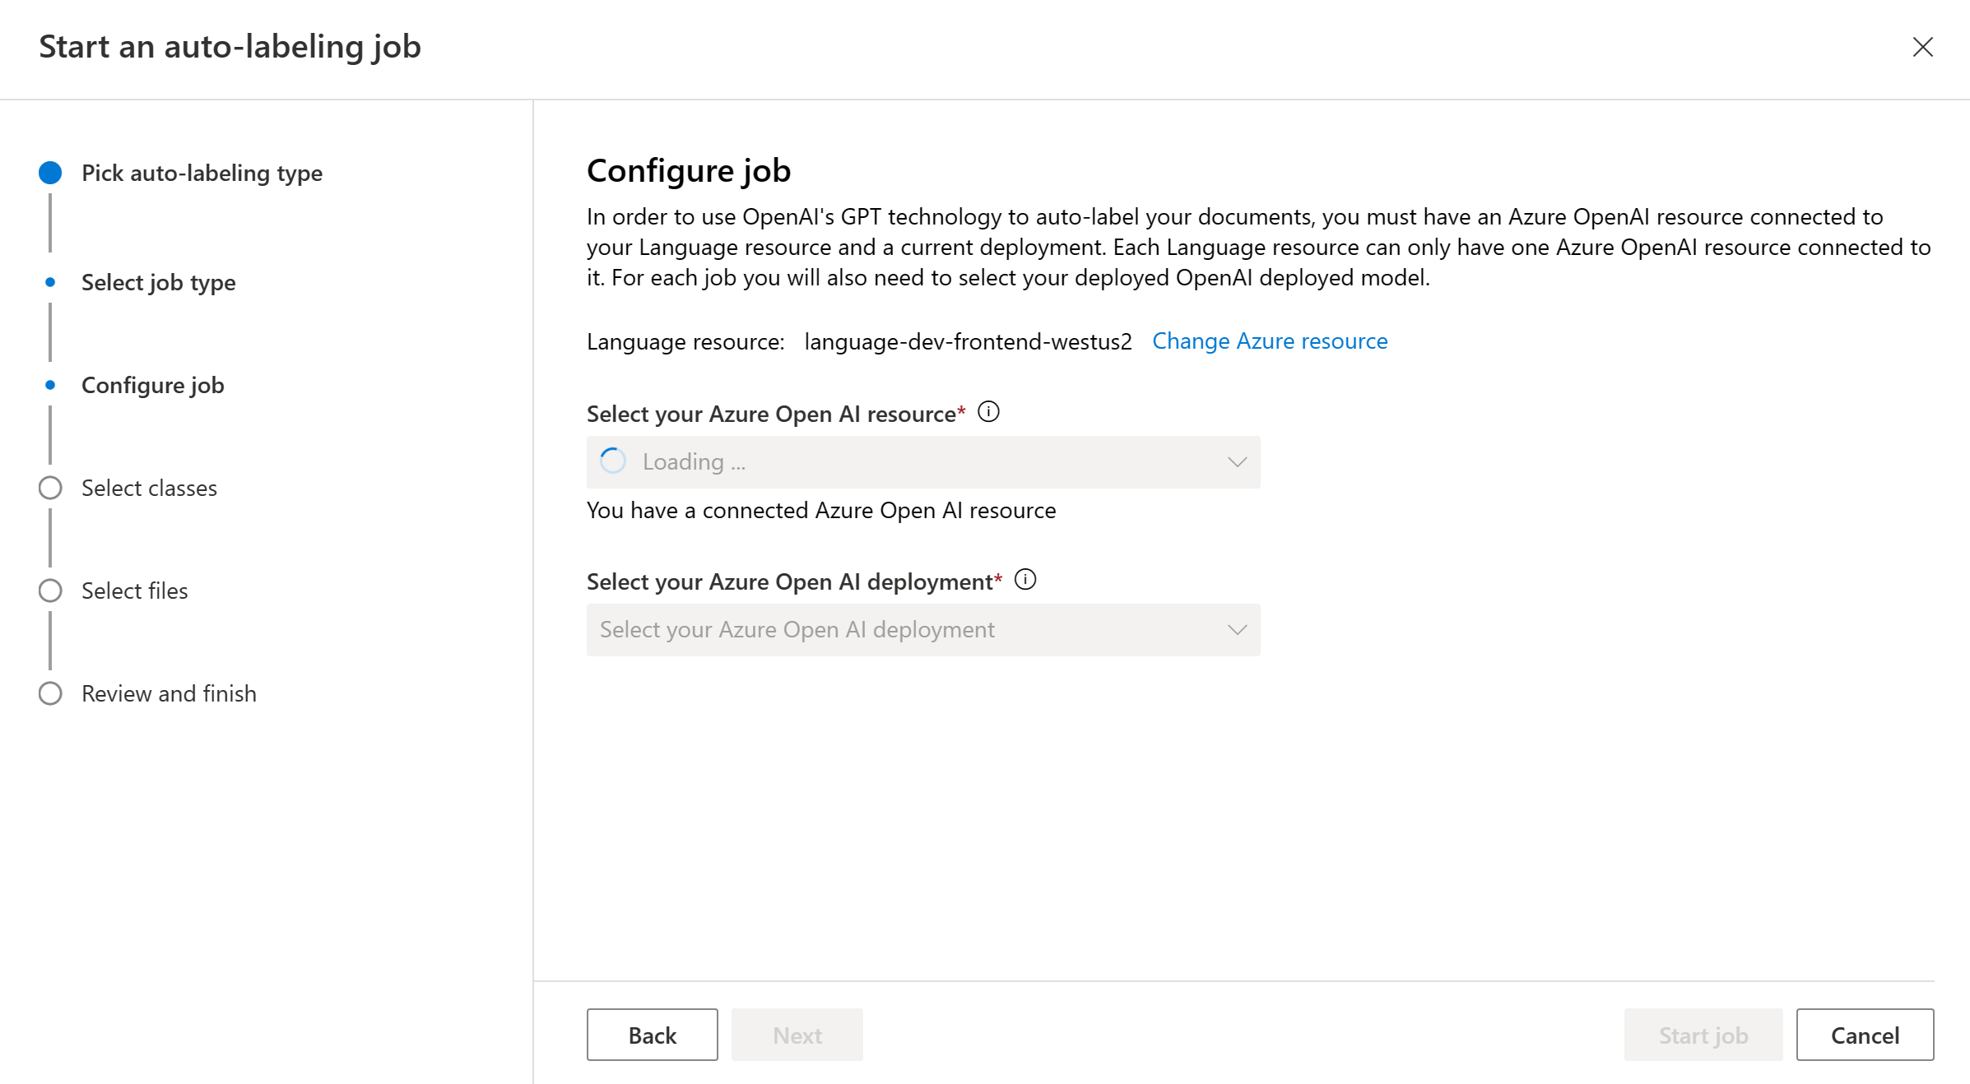The width and height of the screenshot is (1970, 1084).
Task: Select the Select classes step circle
Action: click(50, 488)
